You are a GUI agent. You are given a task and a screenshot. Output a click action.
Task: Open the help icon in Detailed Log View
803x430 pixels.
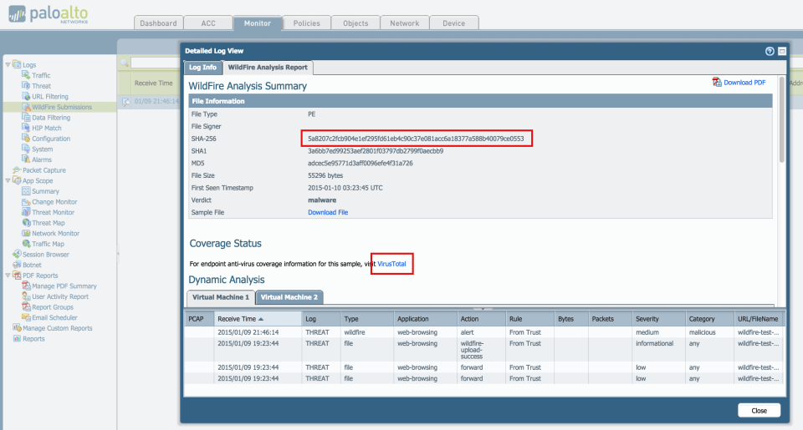click(x=770, y=51)
